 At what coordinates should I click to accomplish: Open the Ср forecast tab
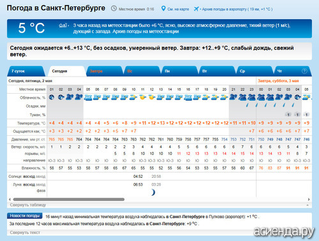254,71
